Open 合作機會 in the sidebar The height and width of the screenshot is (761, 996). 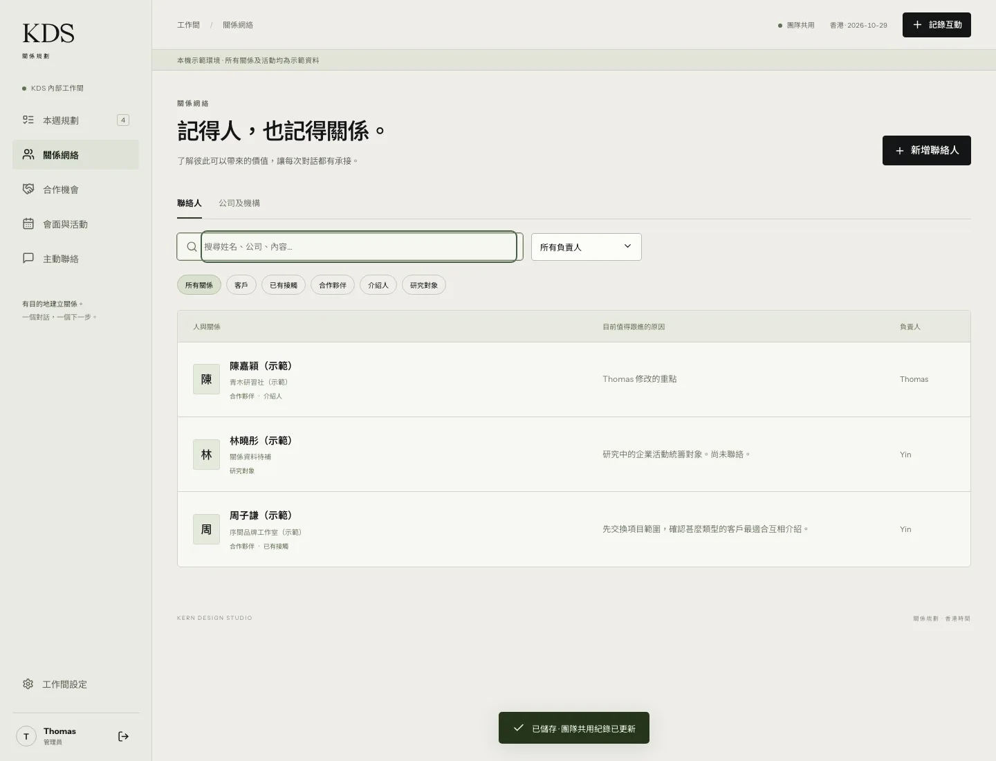(x=76, y=189)
